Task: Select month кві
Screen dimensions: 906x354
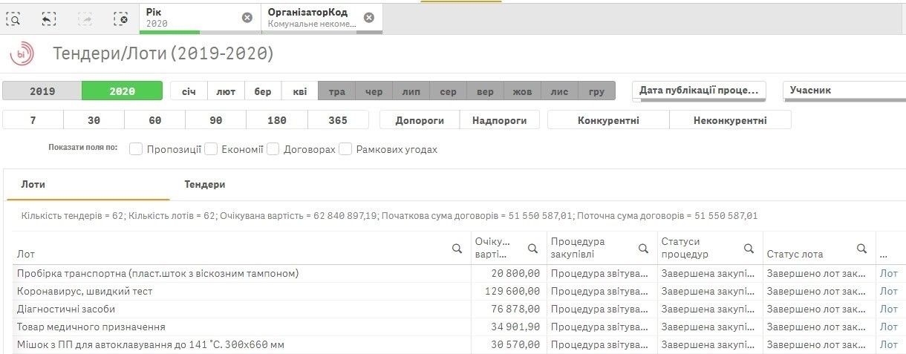Action: point(300,91)
